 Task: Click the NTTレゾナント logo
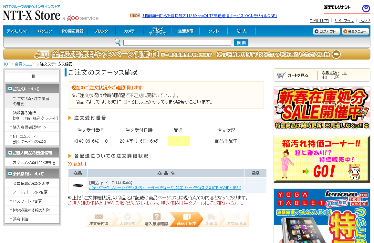[337, 7]
